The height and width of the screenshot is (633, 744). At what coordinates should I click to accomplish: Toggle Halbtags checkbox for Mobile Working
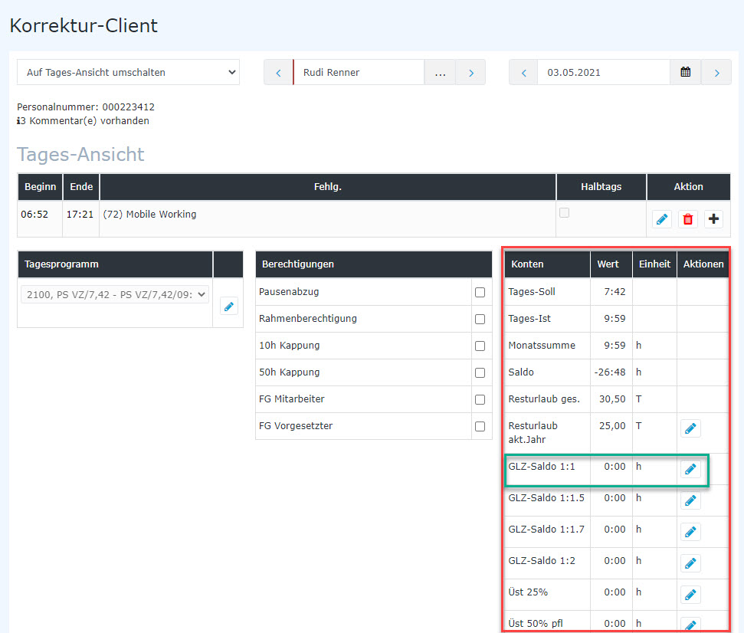pos(564,212)
